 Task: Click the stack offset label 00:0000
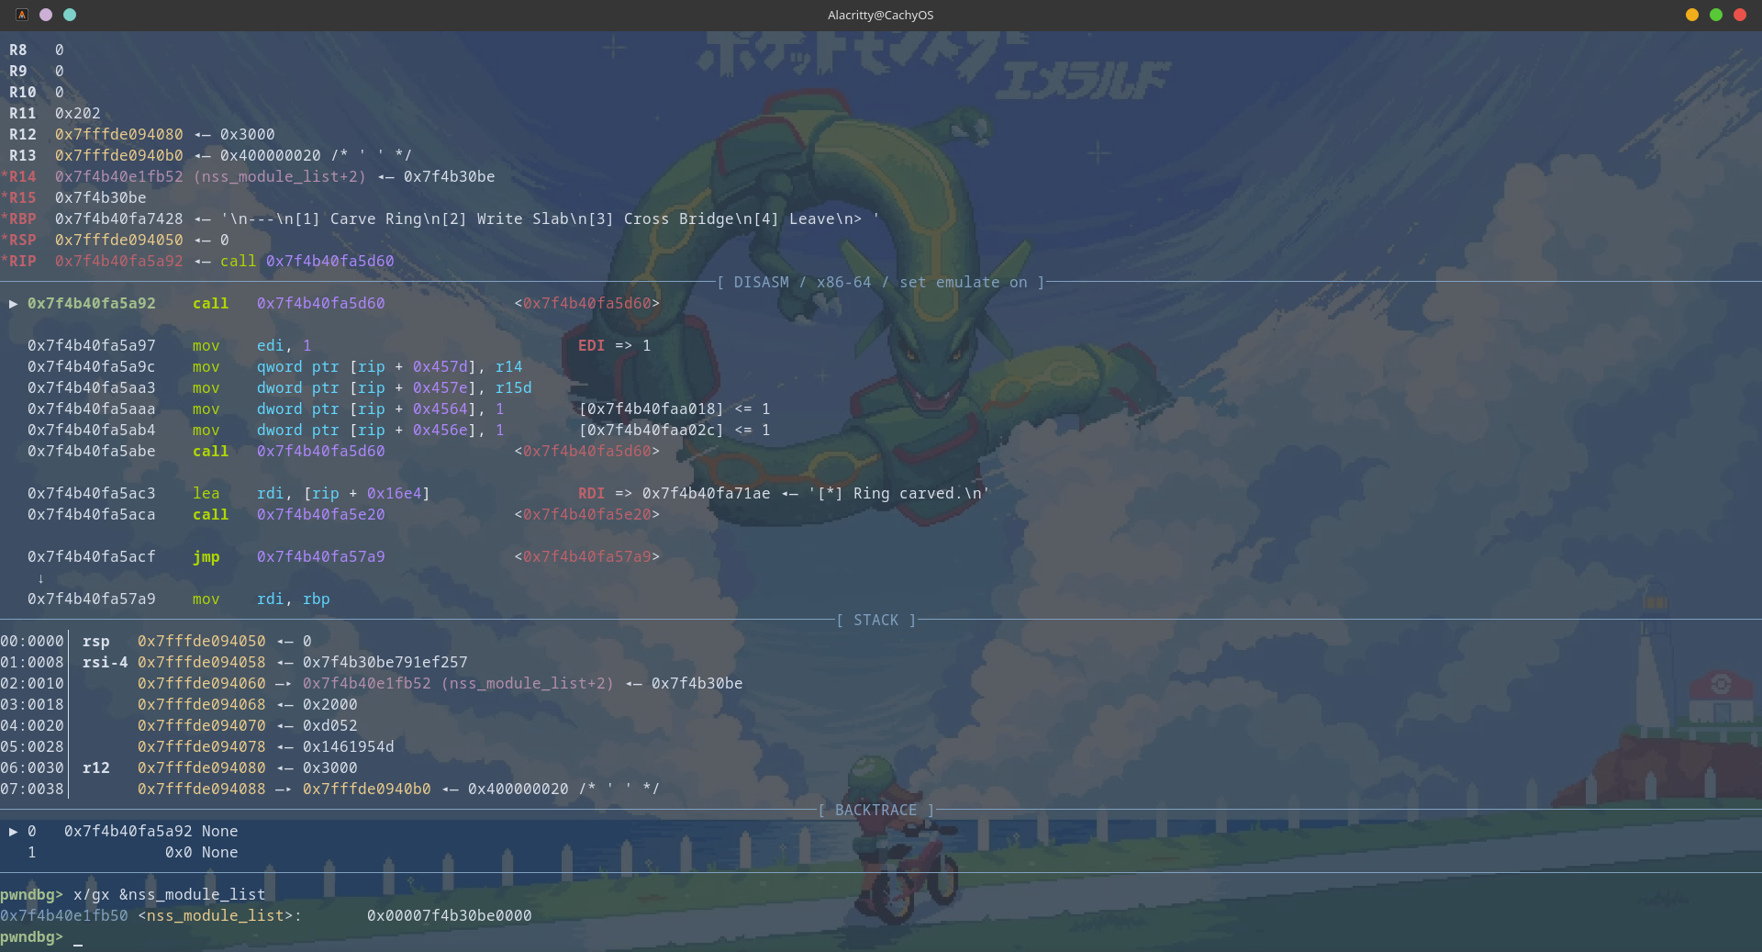[32, 641]
